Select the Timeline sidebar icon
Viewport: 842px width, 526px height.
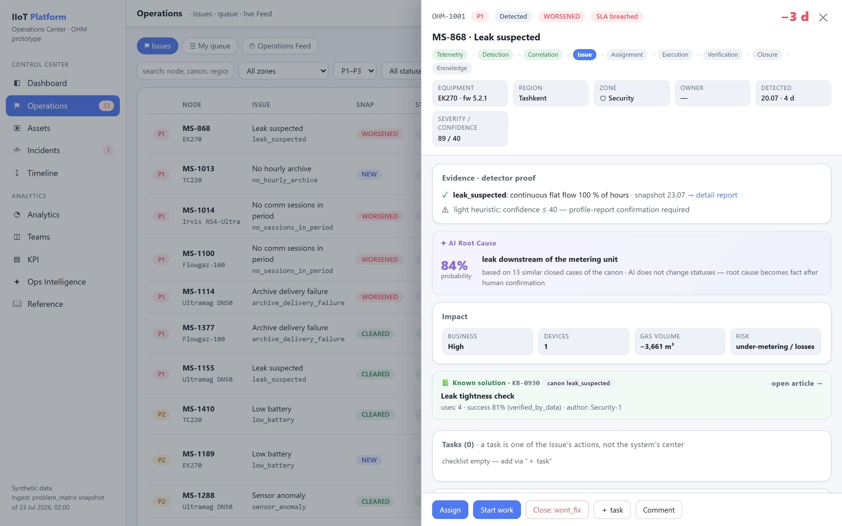pyautogui.click(x=17, y=173)
